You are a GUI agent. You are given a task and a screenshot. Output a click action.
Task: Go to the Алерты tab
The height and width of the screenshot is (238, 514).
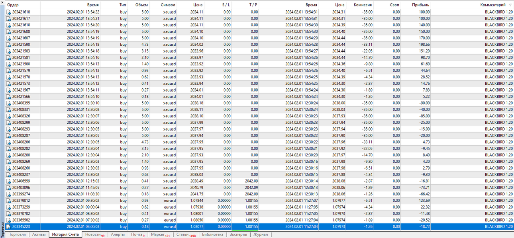click(118, 234)
